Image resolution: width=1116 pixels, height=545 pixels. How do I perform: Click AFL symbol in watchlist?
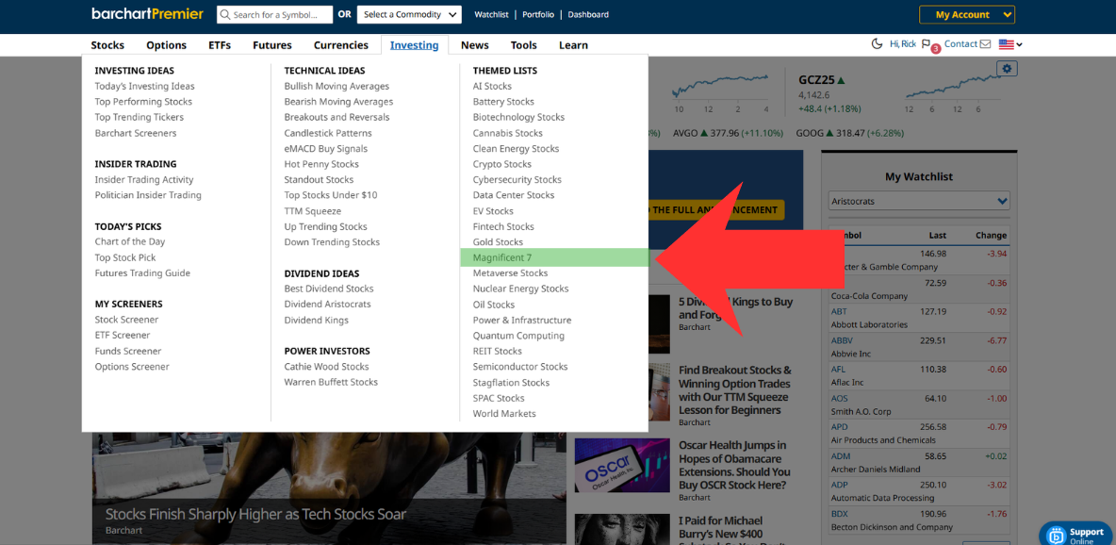(x=839, y=369)
